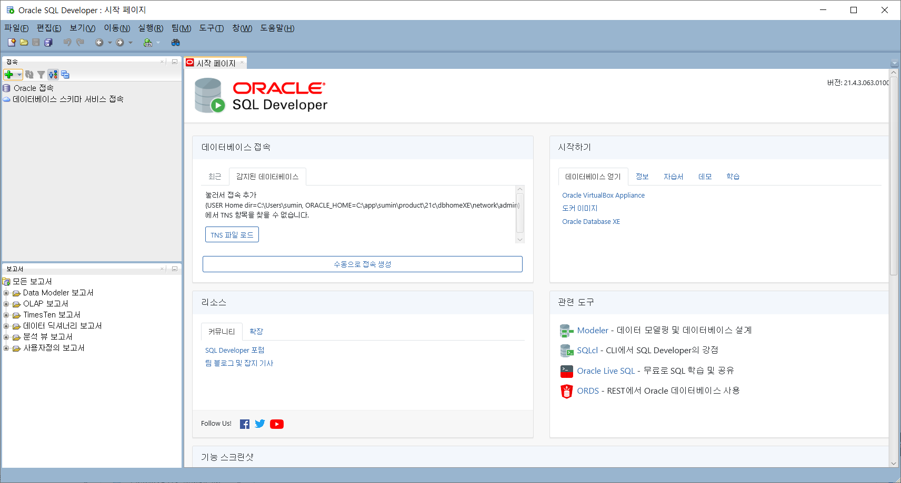
Task: Click the TNS 파일 로드 button
Action: (232, 235)
